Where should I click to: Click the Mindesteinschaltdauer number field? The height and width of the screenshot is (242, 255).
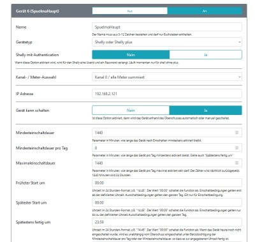click(x=167, y=133)
